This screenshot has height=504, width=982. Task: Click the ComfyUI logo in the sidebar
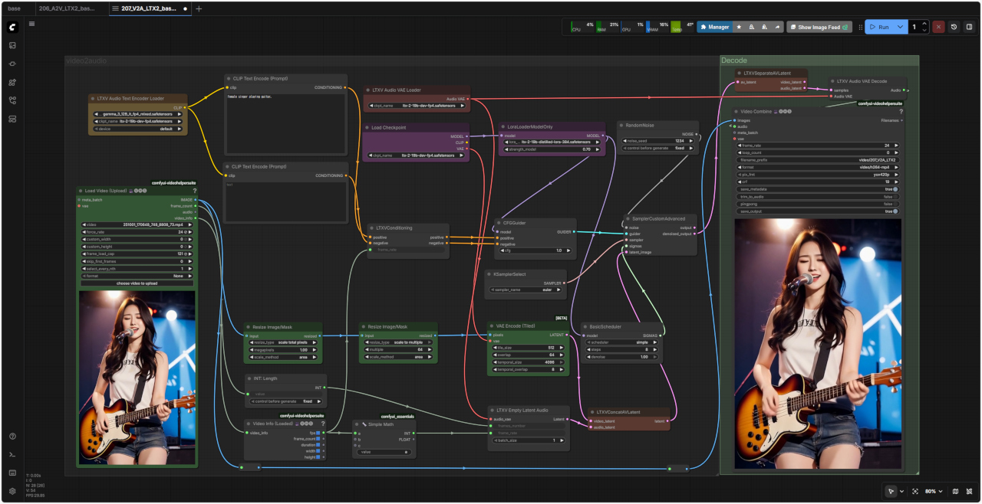pos(12,27)
